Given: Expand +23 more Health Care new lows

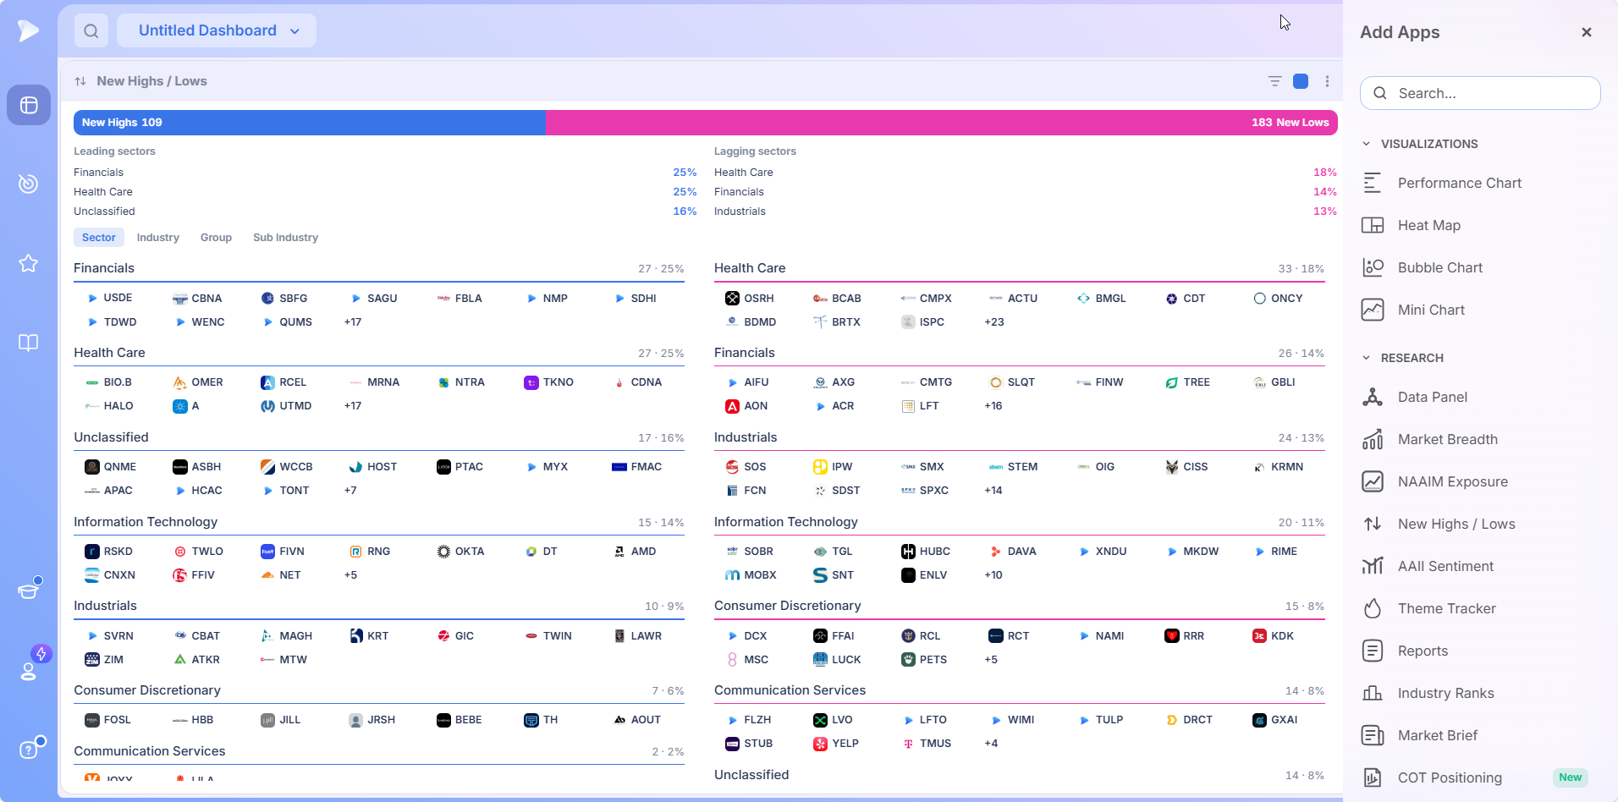Looking at the screenshot, I should (994, 322).
